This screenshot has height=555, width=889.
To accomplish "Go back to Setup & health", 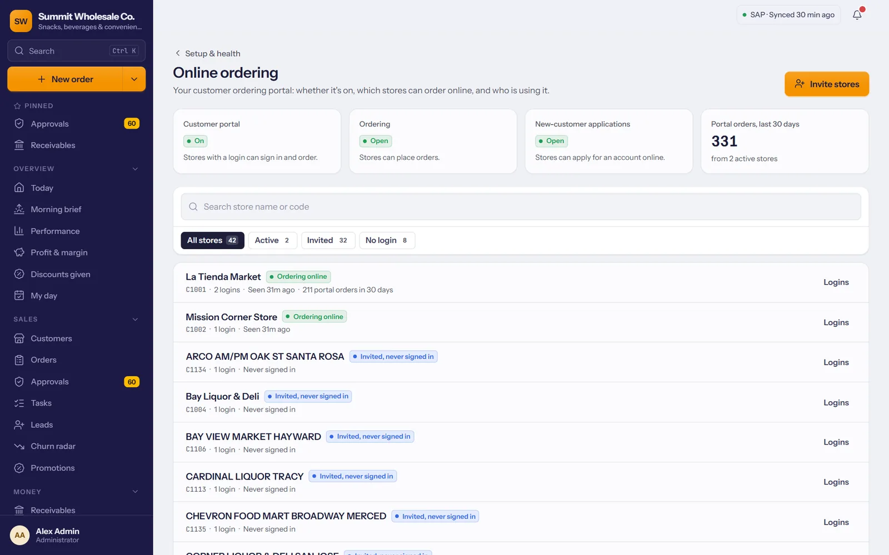I will 208,53.
